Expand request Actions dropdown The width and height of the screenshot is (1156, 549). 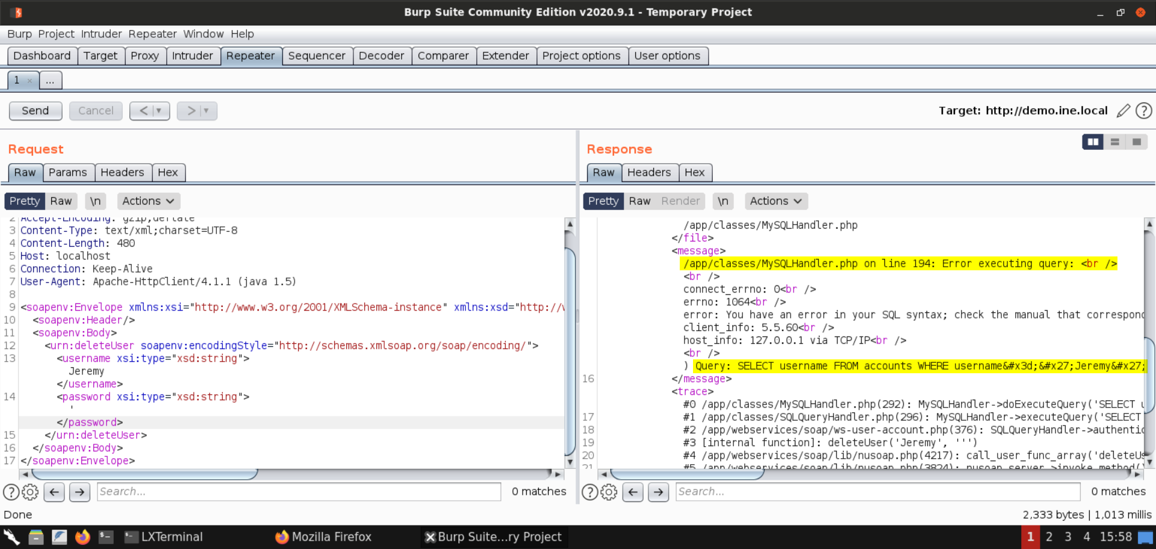[x=148, y=201]
